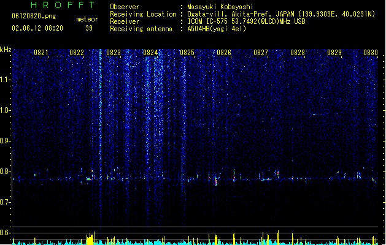Click the 0.7 kHz axis label
This screenshot has height=245, width=386.
tap(6, 202)
